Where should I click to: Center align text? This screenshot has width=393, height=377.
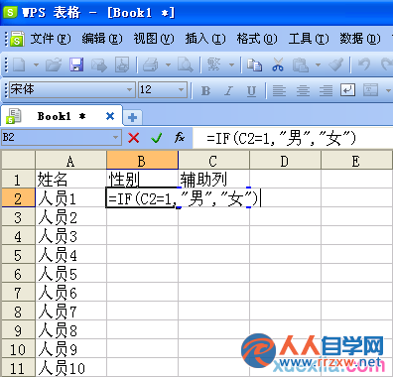(x=303, y=90)
